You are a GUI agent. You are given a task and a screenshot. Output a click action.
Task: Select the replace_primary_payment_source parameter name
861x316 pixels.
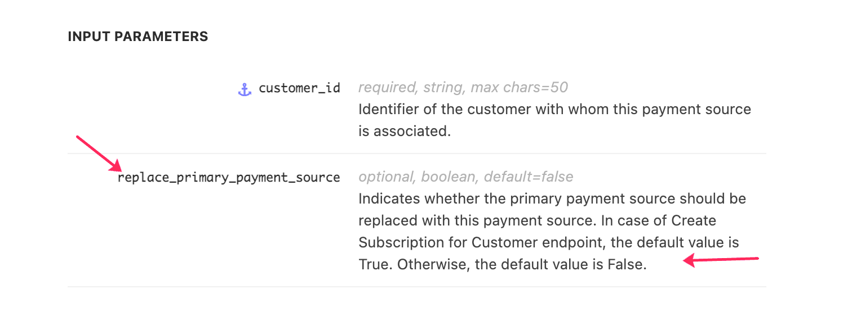coord(229,178)
